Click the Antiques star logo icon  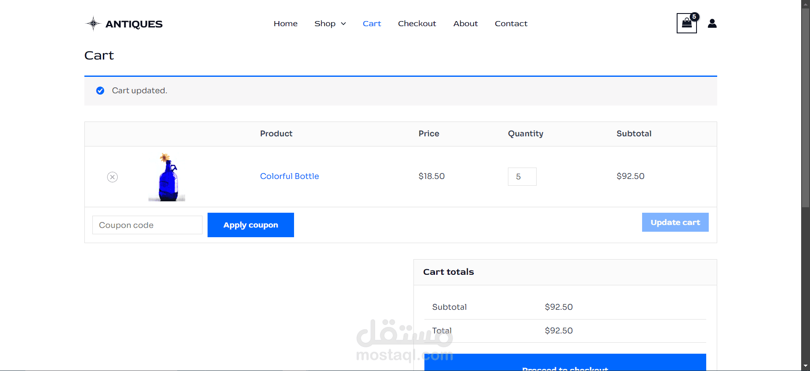point(93,24)
